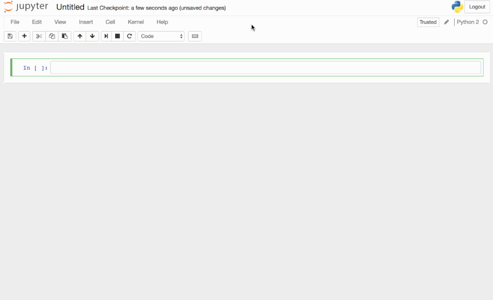Click the Last Checkpoint status text
Image resolution: width=493 pixels, height=300 pixels.
[x=157, y=8]
